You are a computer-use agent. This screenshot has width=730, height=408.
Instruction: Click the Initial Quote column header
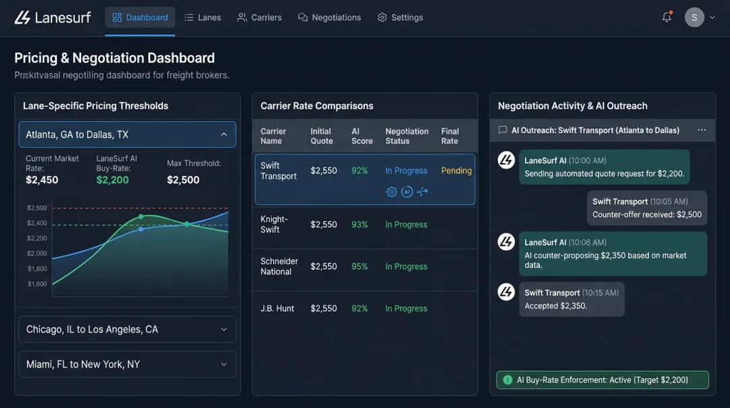322,136
